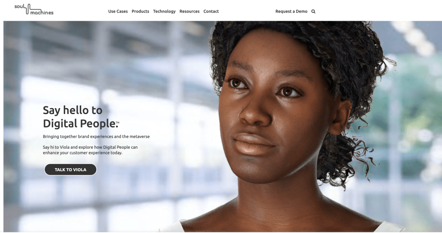
Task: Click the Say hello to heading line
Action: click(x=73, y=110)
